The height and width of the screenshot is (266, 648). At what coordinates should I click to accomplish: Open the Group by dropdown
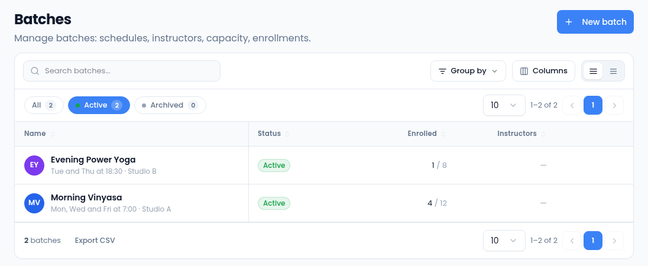468,71
